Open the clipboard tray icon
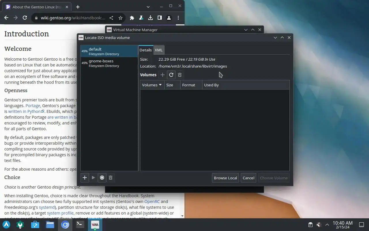 (310, 225)
